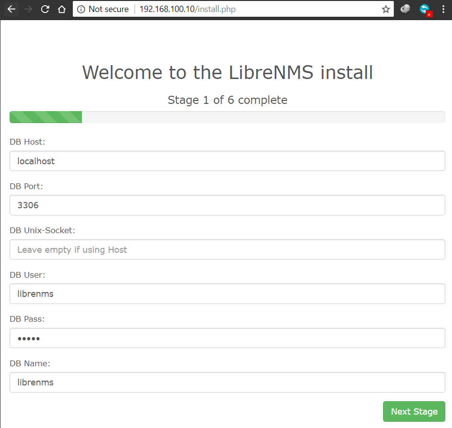Proceed with the green Next Stage button
This screenshot has height=428, width=452.
pyautogui.click(x=414, y=411)
